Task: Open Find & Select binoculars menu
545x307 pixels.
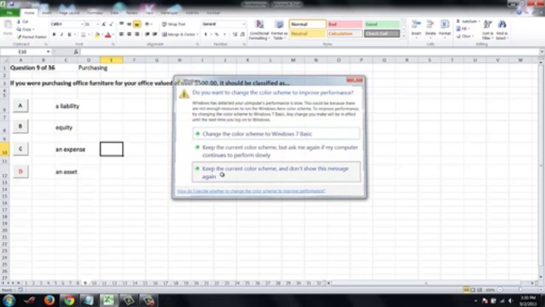Action: pyautogui.click(x=502, y=30)
